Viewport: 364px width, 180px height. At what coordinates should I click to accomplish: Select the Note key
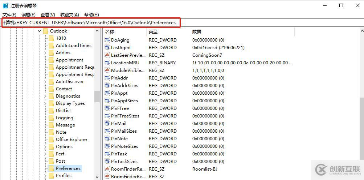(61, 132)
